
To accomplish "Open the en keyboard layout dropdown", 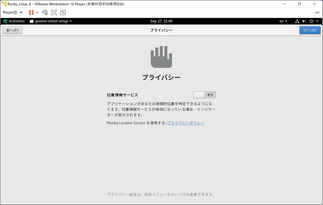I will click(282, 21).
